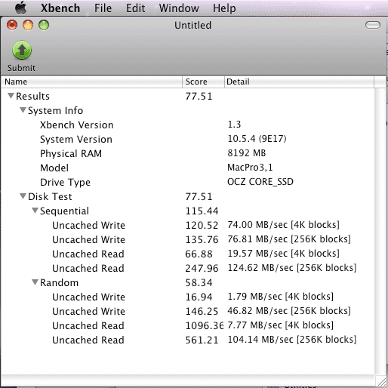Select the System Version row

pos(188,139)
